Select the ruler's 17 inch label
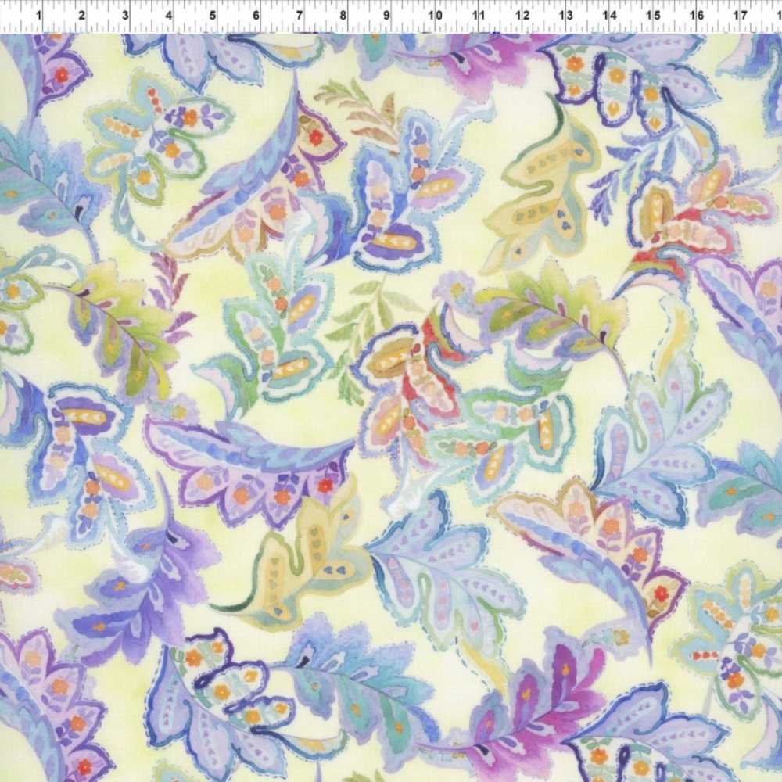Image resolution: width=782 pixels, height=782 pixels. 741,15
